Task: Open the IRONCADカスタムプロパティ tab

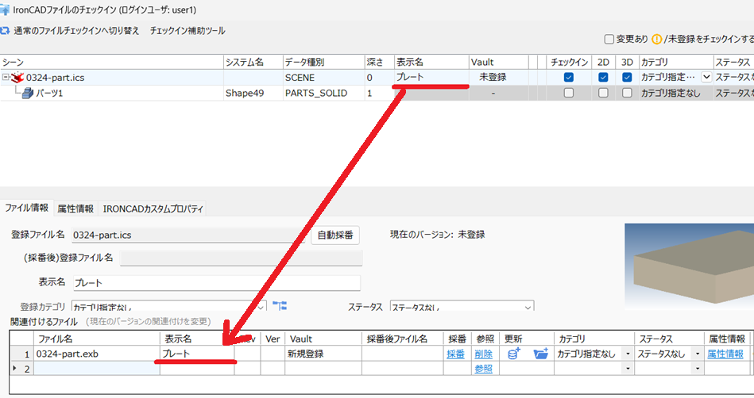Action: tap(153, 209)
